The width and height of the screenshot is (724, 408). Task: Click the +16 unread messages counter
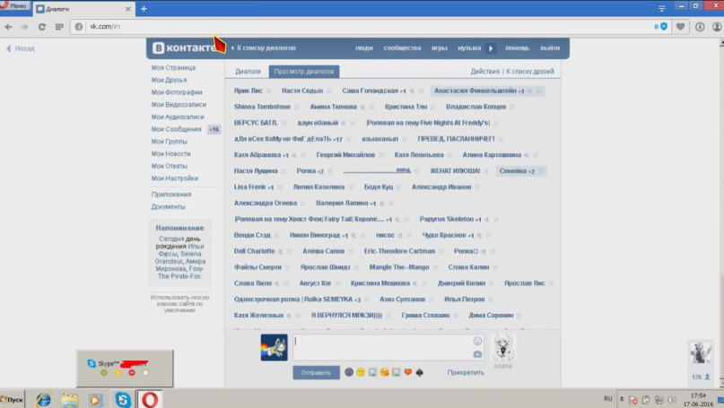tap(214, 130)
